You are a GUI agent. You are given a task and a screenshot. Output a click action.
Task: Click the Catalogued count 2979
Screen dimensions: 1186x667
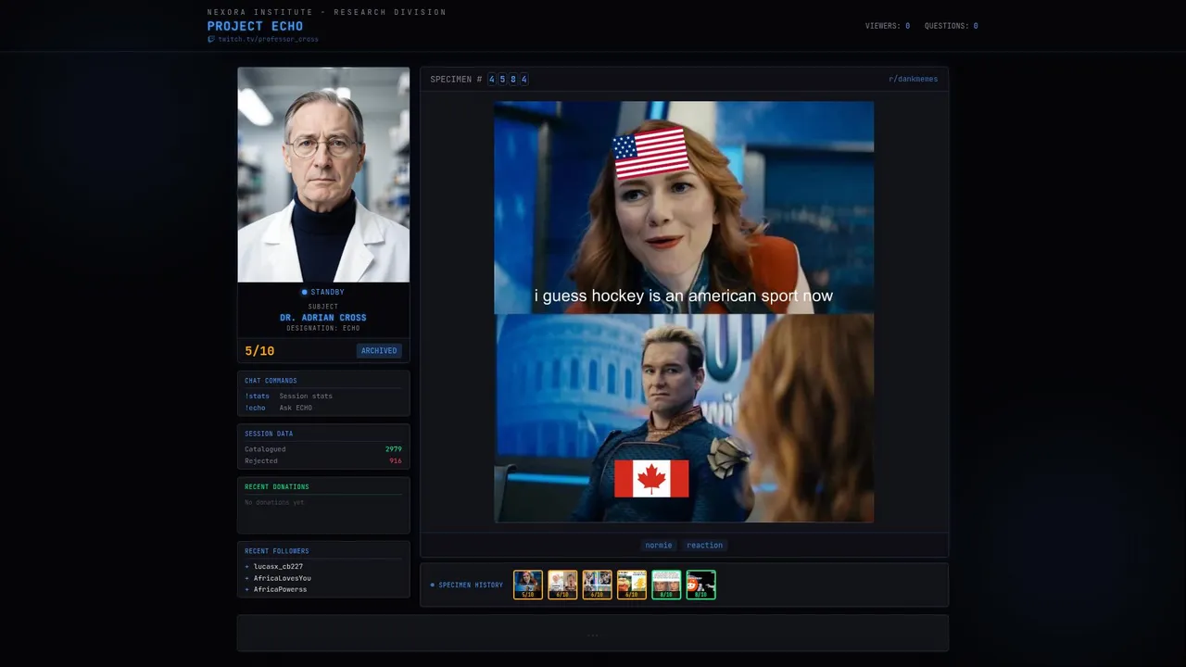point(394,449)
